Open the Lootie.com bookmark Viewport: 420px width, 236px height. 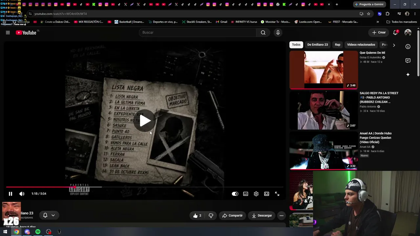pyautogui.click(x=308, y=22)
